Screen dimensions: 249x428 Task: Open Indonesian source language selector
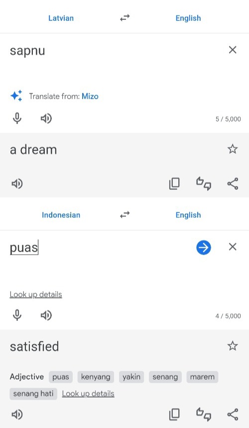(x=61, y=215)
